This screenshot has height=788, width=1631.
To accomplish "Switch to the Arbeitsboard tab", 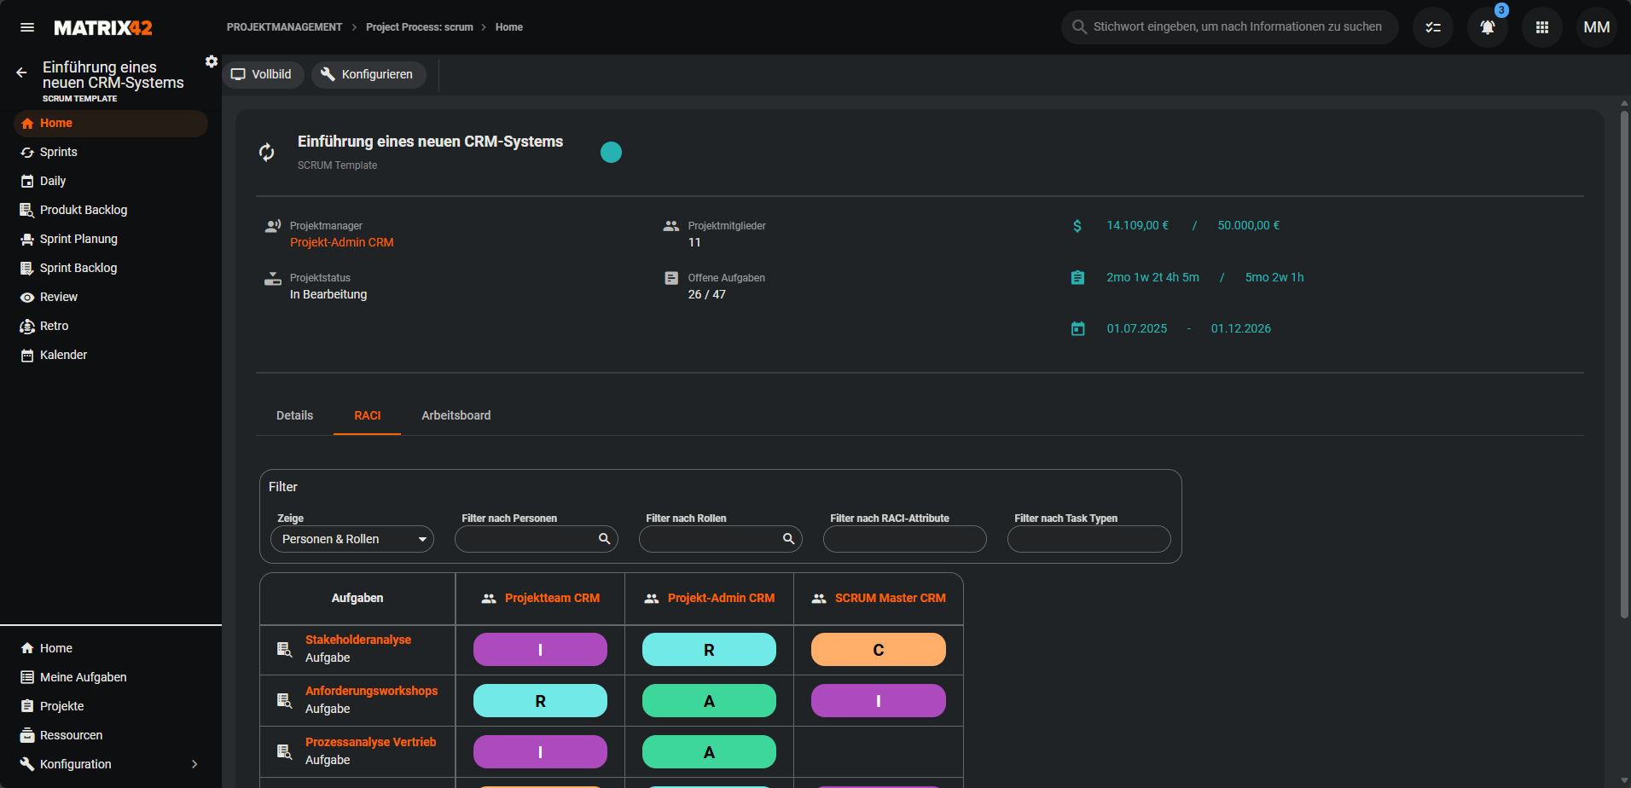I will coord(456,415).
